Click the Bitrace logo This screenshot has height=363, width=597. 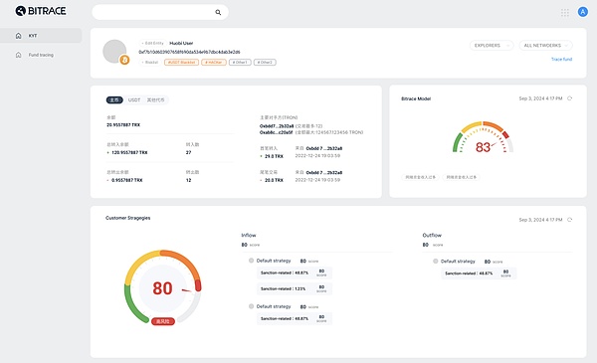point(41,11)
